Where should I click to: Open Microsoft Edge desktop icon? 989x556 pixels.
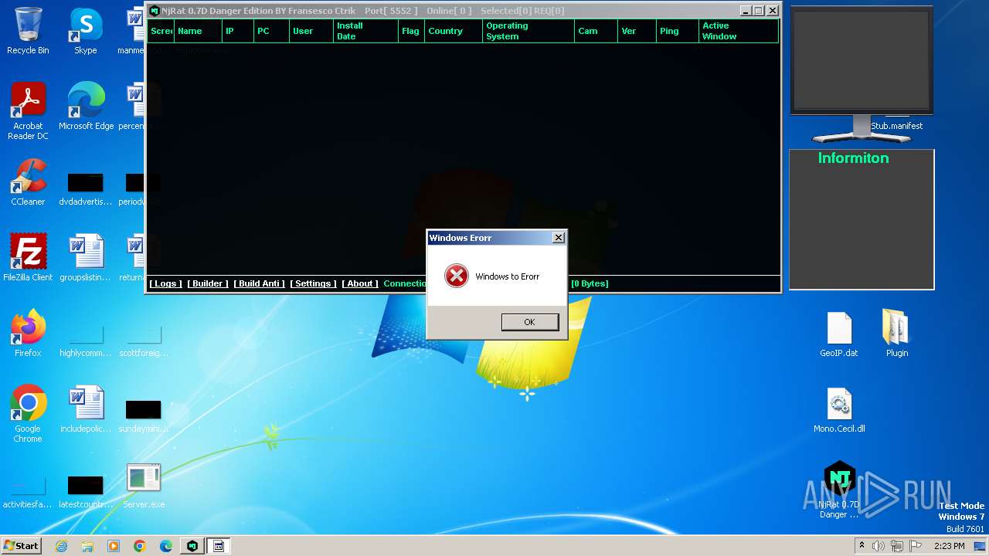coord(86,107)
